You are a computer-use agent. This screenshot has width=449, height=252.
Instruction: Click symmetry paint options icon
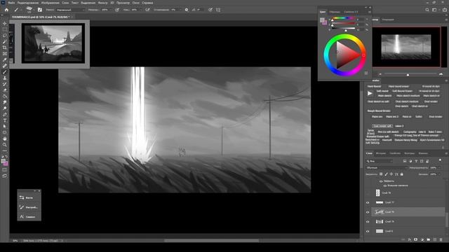click(218, 10)
